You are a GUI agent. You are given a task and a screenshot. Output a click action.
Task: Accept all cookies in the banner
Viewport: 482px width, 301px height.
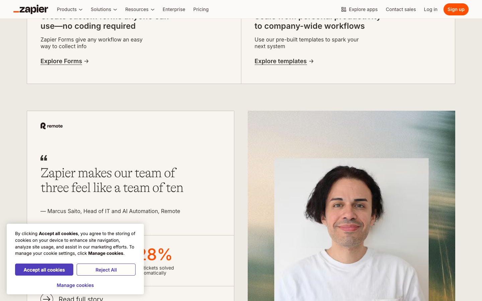pyautogui.click(x=44, y=270)
